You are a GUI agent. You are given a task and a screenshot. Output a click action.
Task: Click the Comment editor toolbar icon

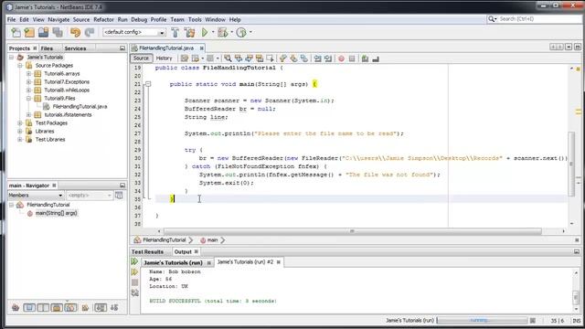click(x=366, y=58)
